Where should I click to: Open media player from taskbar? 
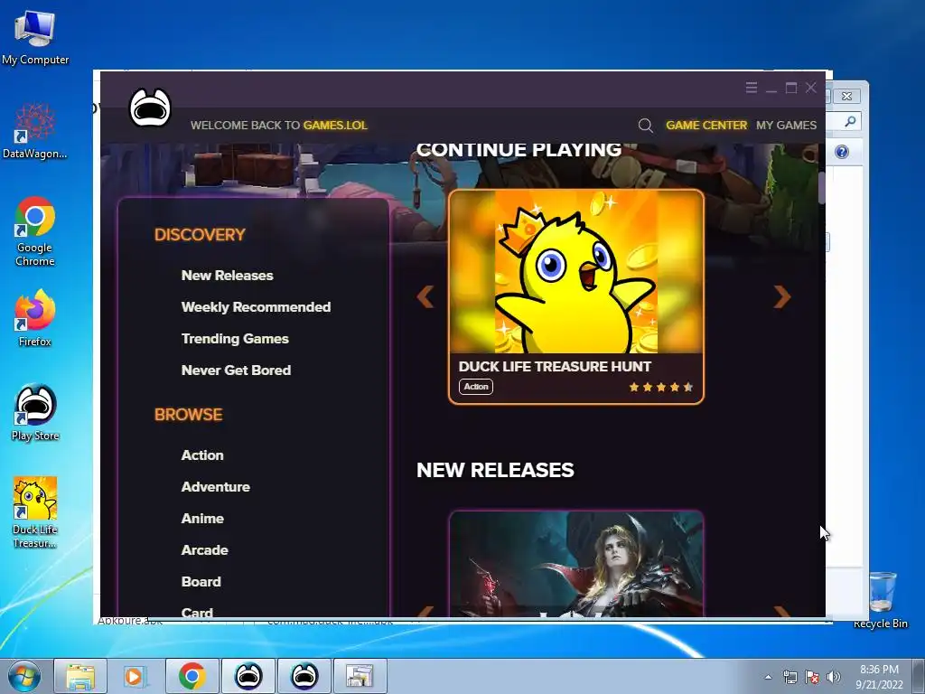pyautogui.click(x=135, y=676)
